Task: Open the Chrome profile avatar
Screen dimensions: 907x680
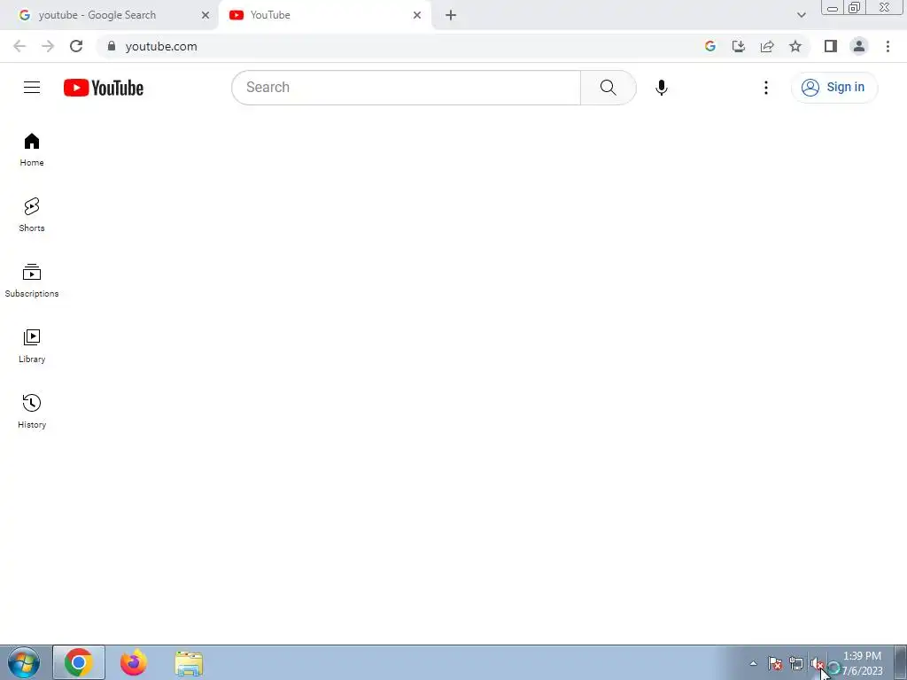Action: point(859,46)
